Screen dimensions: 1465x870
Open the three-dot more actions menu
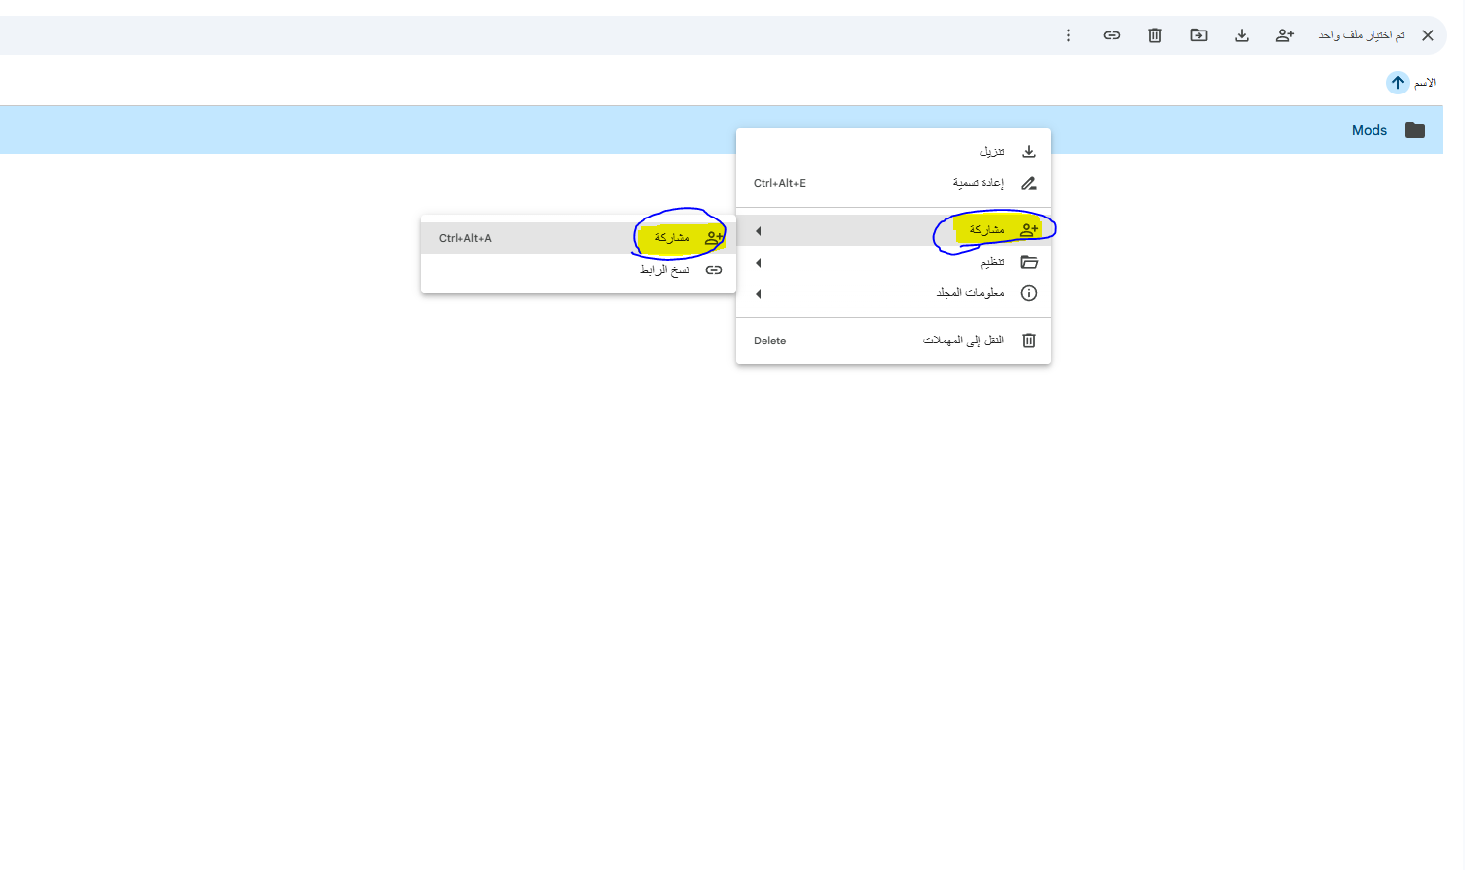(1068, 35)
